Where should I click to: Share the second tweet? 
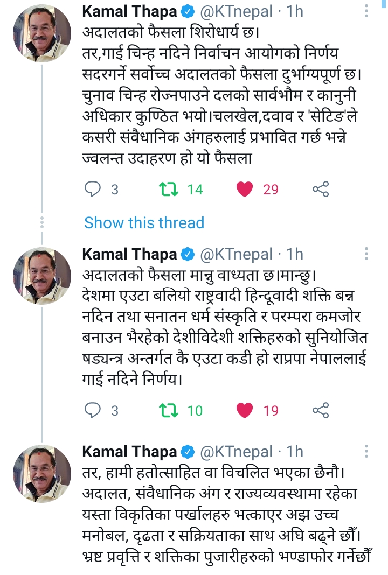[321, 411]
